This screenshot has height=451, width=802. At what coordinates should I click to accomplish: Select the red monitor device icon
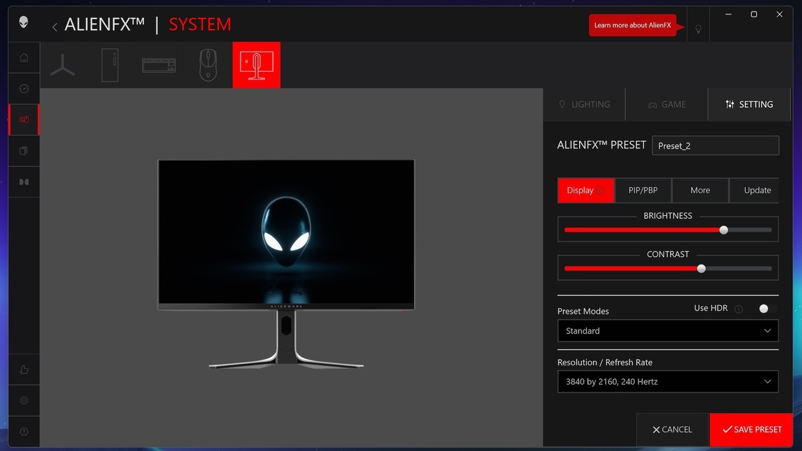[x=256, y=65]
